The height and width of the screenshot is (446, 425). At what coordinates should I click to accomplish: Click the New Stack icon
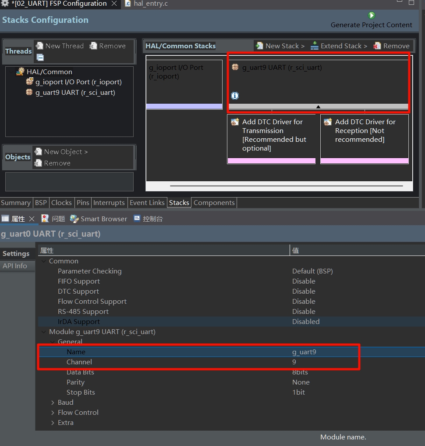coord(260,46)
